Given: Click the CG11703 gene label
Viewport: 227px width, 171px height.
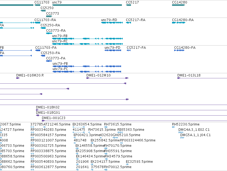Looking at the screenshot, I should click(42, 2).
